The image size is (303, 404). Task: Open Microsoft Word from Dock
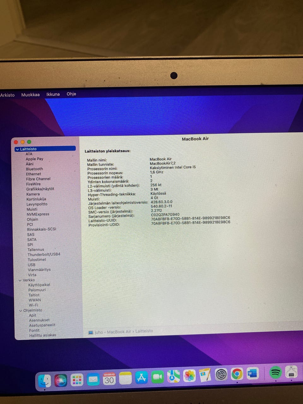coord(252,374)
